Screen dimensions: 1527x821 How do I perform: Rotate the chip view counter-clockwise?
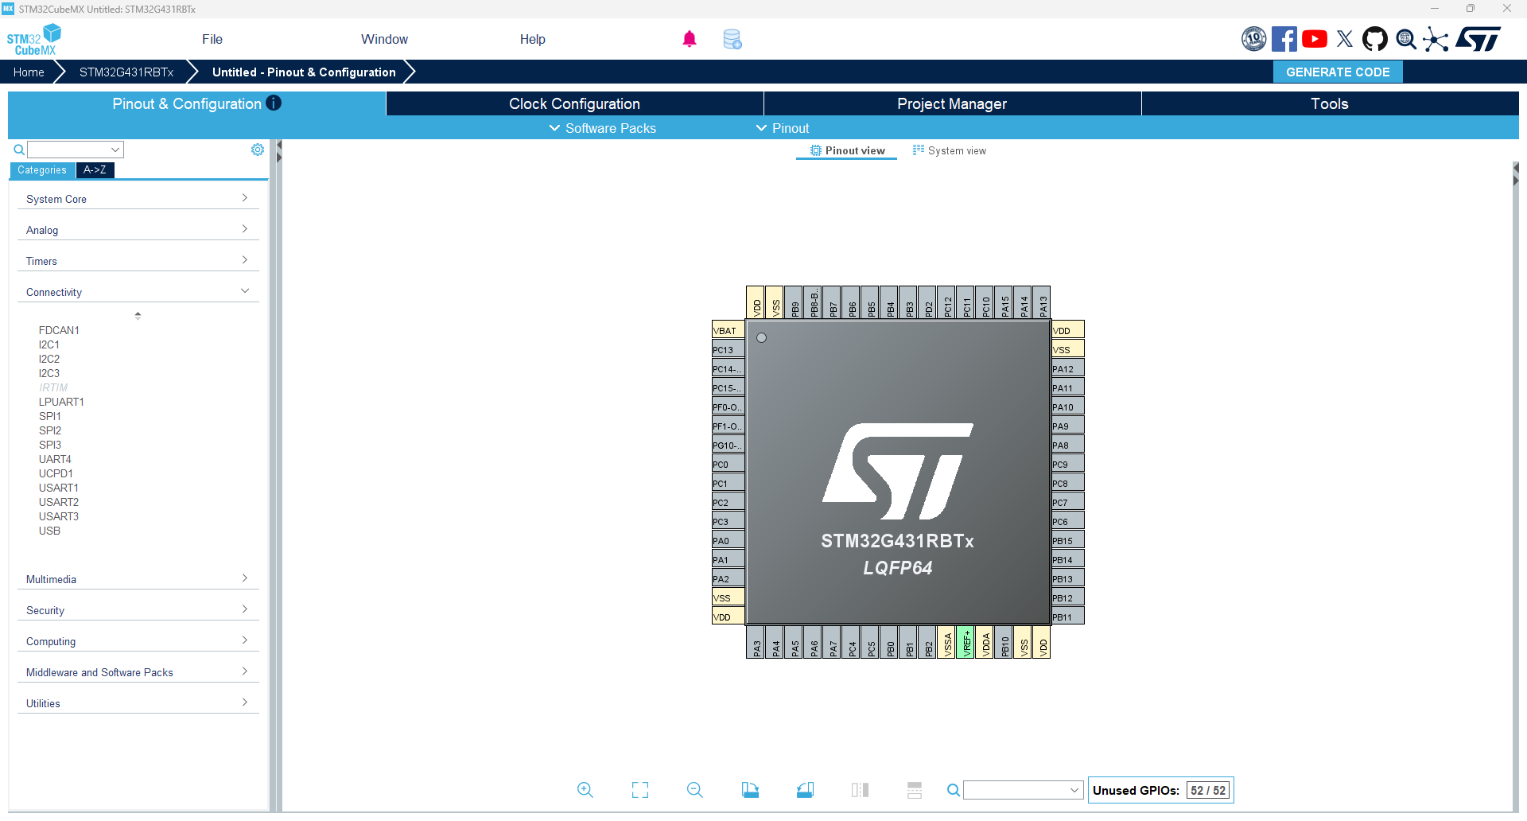point(805,790)
